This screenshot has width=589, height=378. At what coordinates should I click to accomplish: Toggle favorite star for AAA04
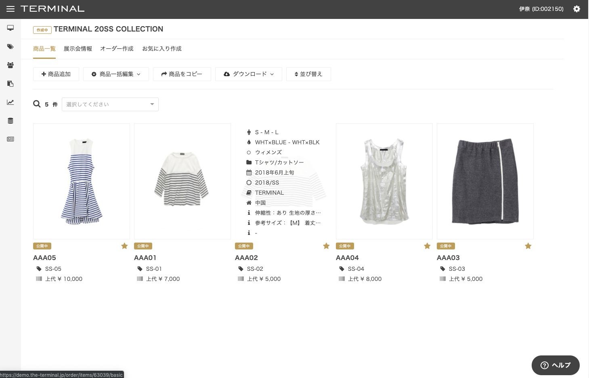click(x=427, y=246)
